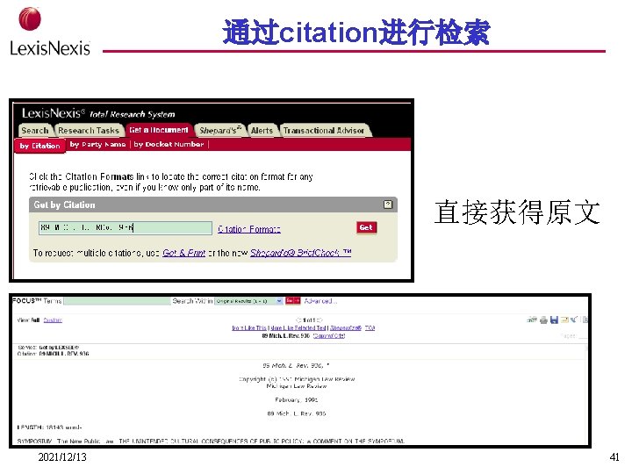Open the Transactional Advisor tab
The height and width of the screenshot is (474, 632).
point(324,131)
